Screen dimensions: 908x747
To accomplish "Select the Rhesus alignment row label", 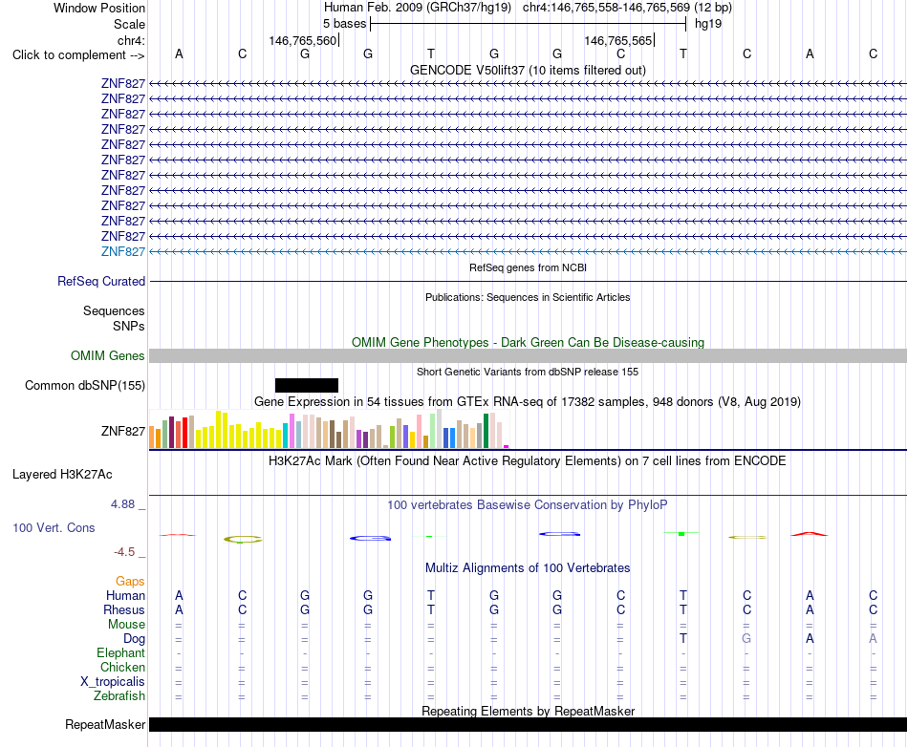I will tap(124, 610).
